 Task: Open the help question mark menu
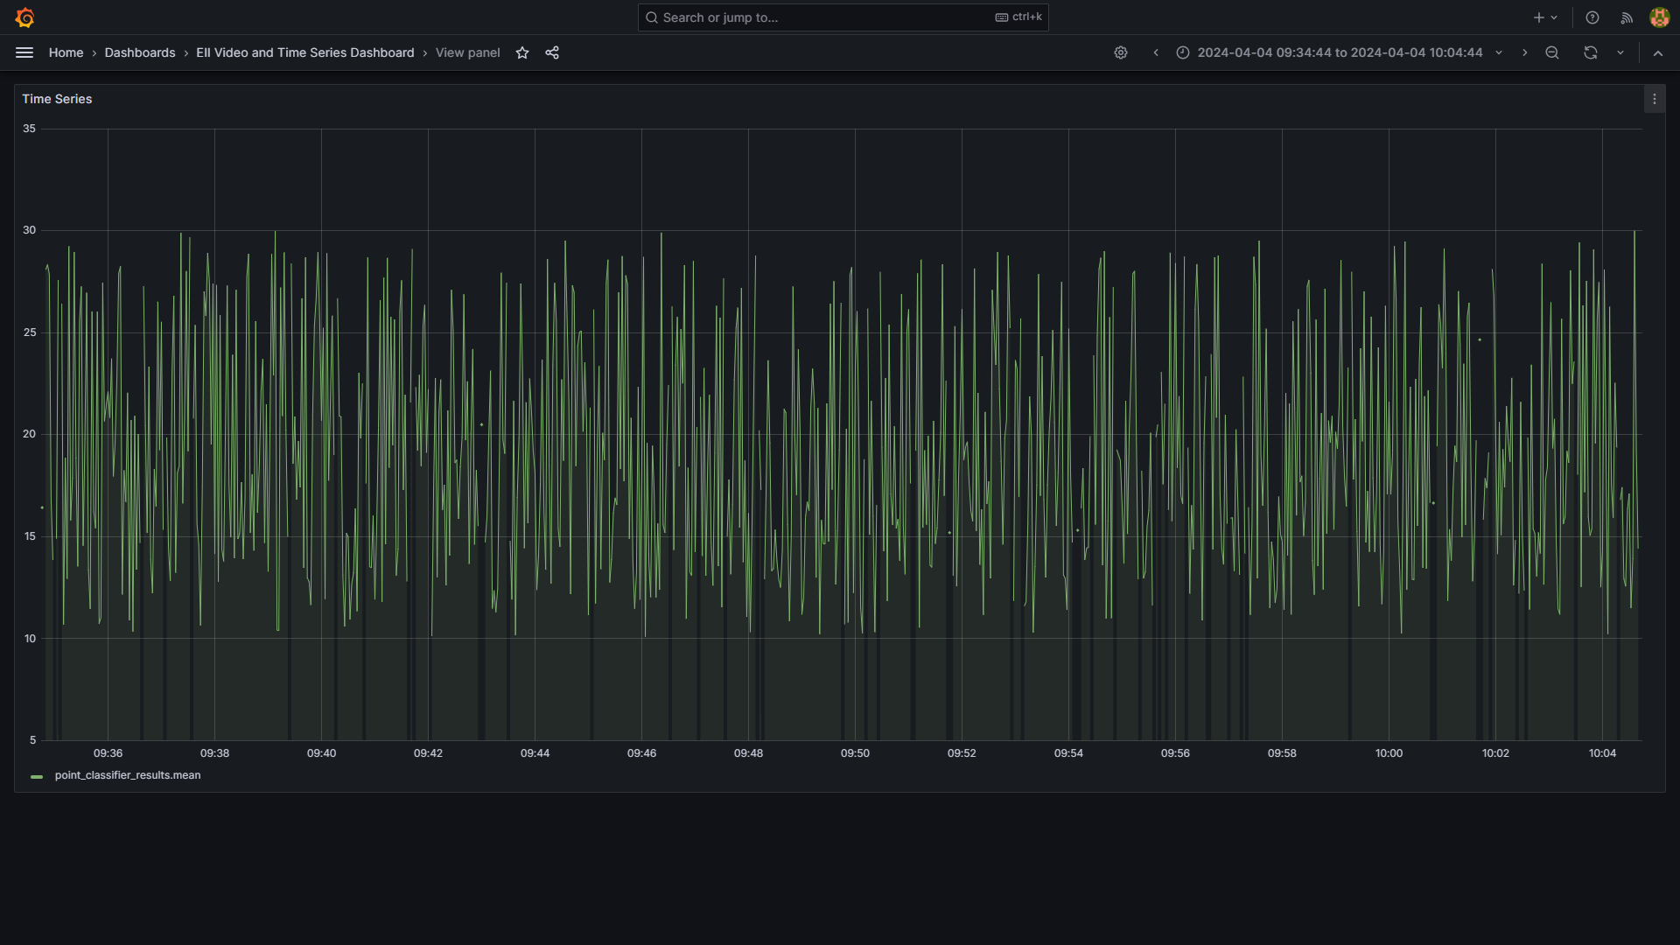click(1592, 17)
